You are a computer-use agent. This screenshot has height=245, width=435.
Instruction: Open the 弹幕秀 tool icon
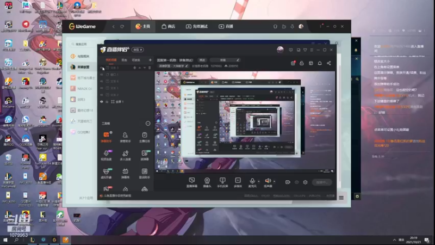coord(125,173)
